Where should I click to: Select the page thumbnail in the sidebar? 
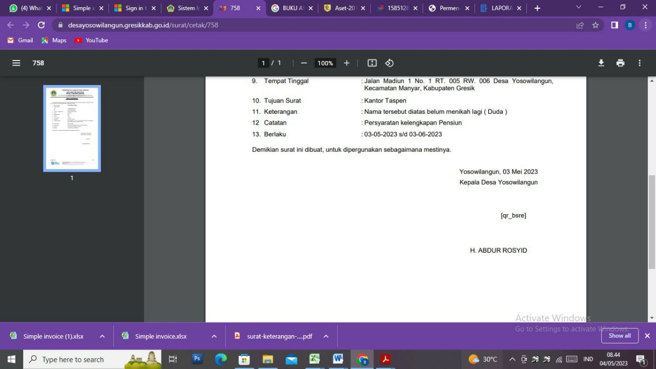pyautogui.click(x=72, y=128)
